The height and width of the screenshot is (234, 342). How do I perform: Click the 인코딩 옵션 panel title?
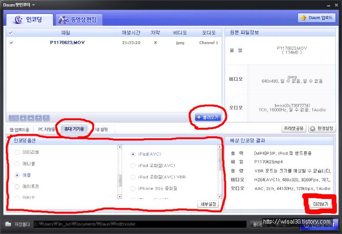[x=24, y=140]
